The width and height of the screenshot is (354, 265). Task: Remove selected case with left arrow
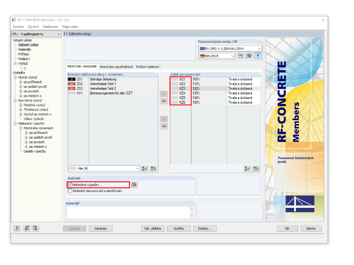click(163, 119)
